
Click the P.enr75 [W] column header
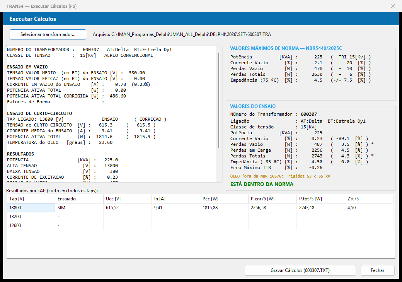272,199
